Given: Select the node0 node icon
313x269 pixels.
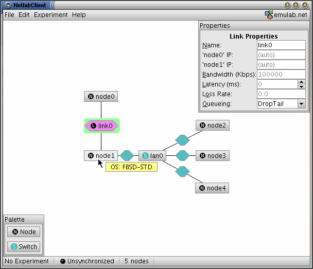Looking at the screenshot, I should [x=101, y=97].
